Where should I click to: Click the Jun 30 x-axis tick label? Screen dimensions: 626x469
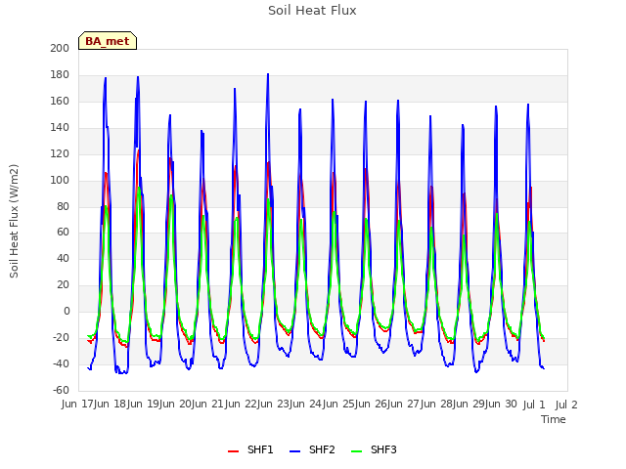point(502,405)
